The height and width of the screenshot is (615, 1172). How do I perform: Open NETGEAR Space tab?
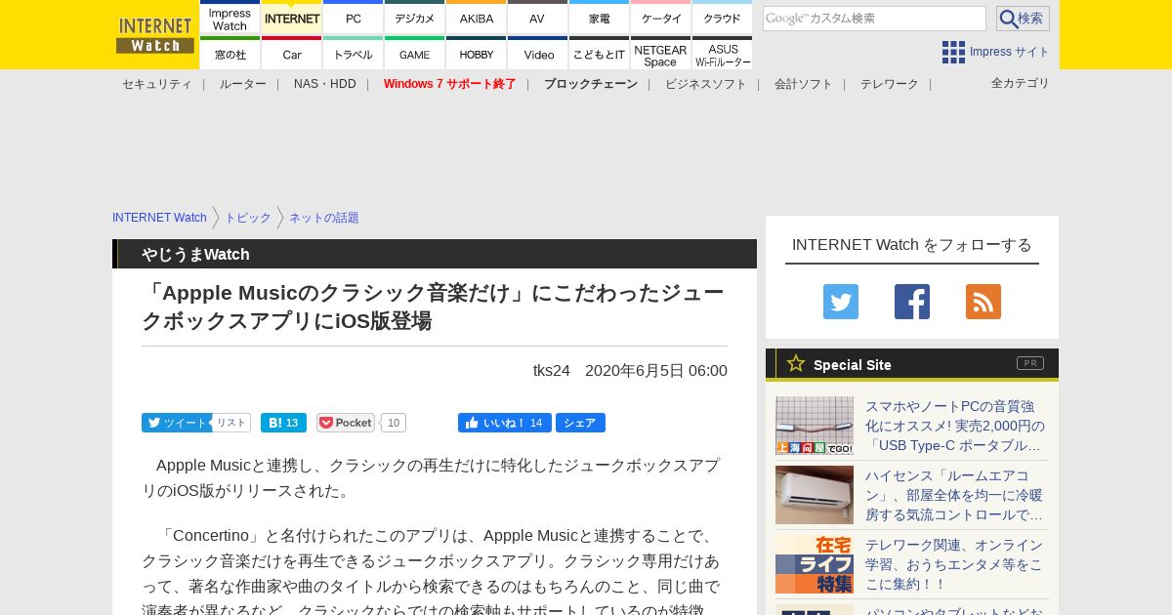[661, 54]
